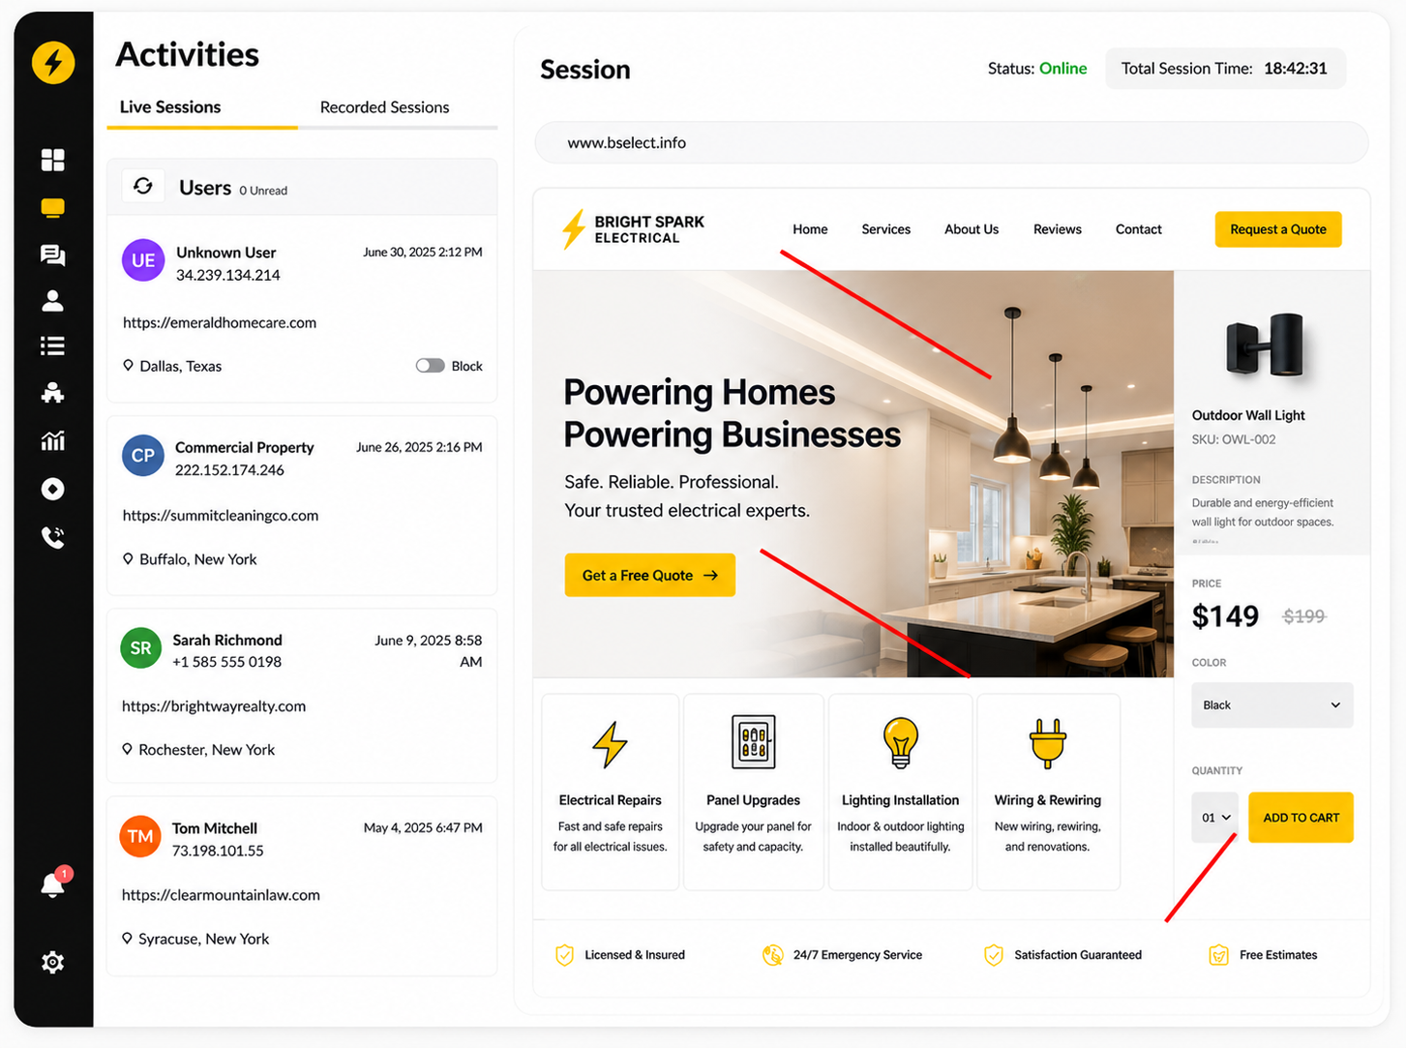This screenshot has width=1406, height=1048.
Task: Toggle Block switch for Unknown User
Action: pos(431,366)
